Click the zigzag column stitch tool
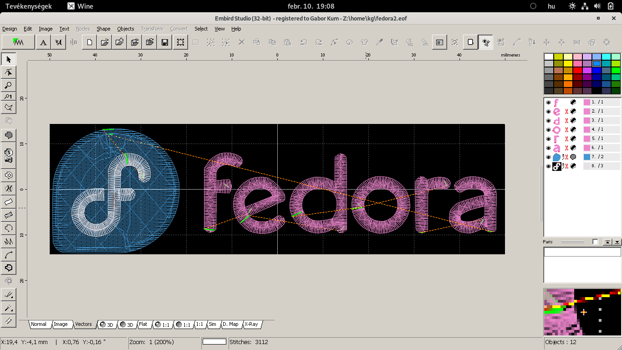The height and width of the screenshot is (350, 622). coord(9,241)
